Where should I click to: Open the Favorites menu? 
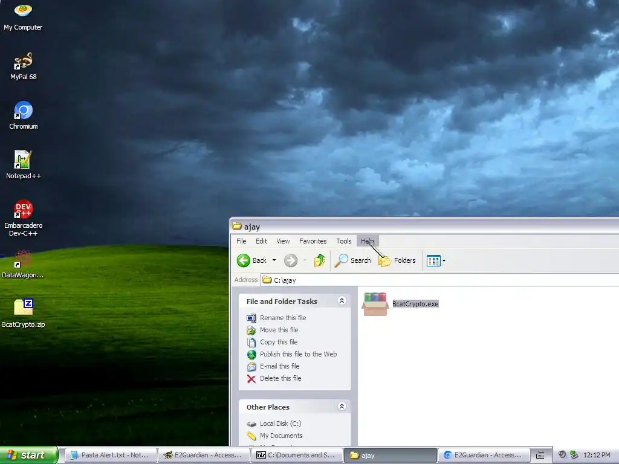click(313, 241)
